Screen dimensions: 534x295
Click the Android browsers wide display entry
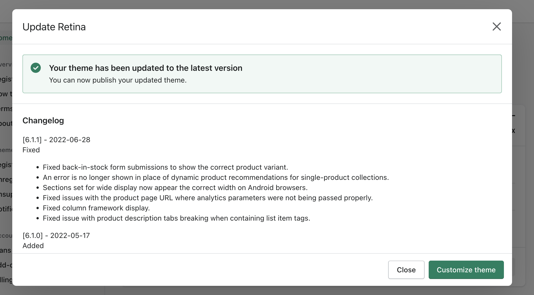tap(175, 187)
